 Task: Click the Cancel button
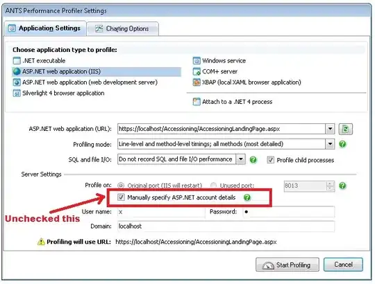[343, 265]
